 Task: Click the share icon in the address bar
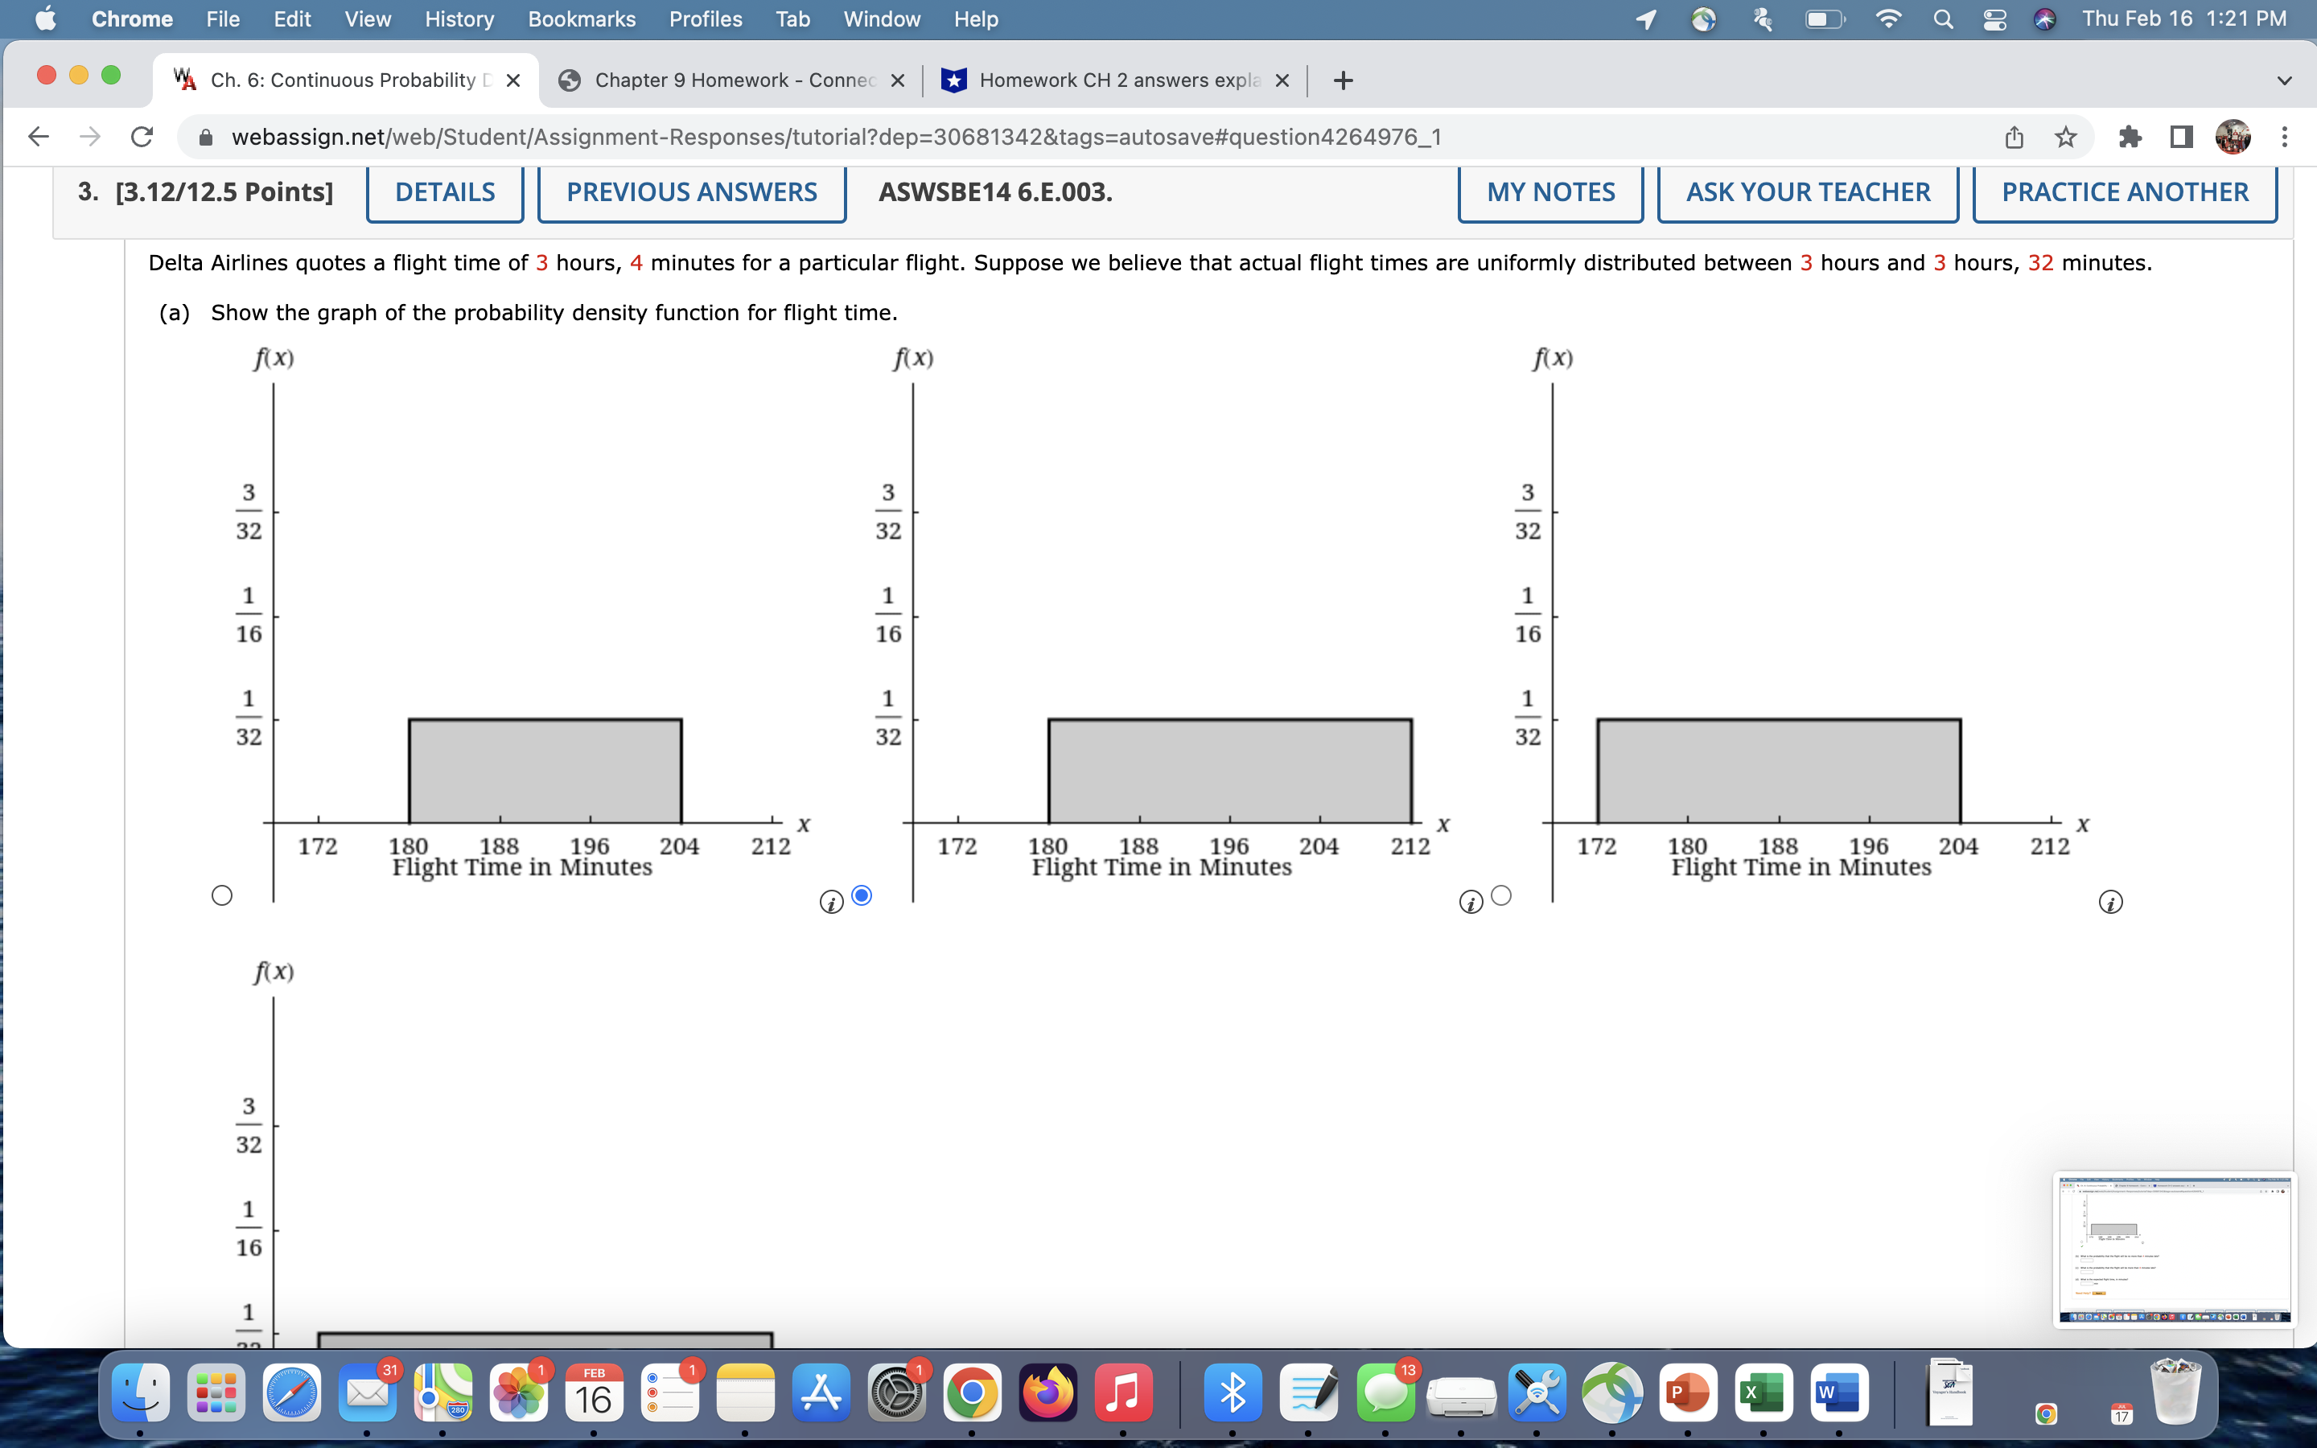[x=2014, y=136]
